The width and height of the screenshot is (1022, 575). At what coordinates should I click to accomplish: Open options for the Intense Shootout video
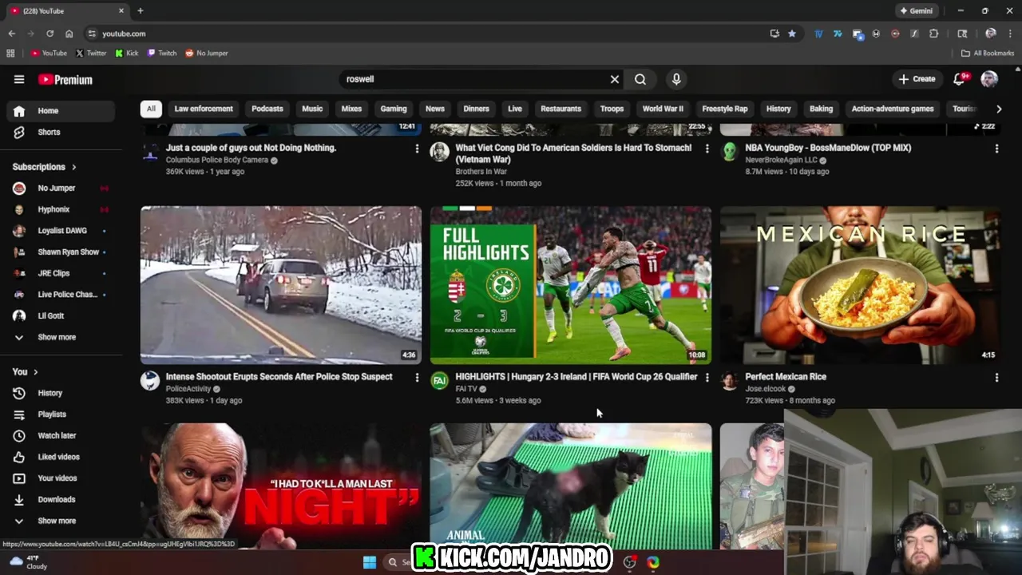(417, 378)
